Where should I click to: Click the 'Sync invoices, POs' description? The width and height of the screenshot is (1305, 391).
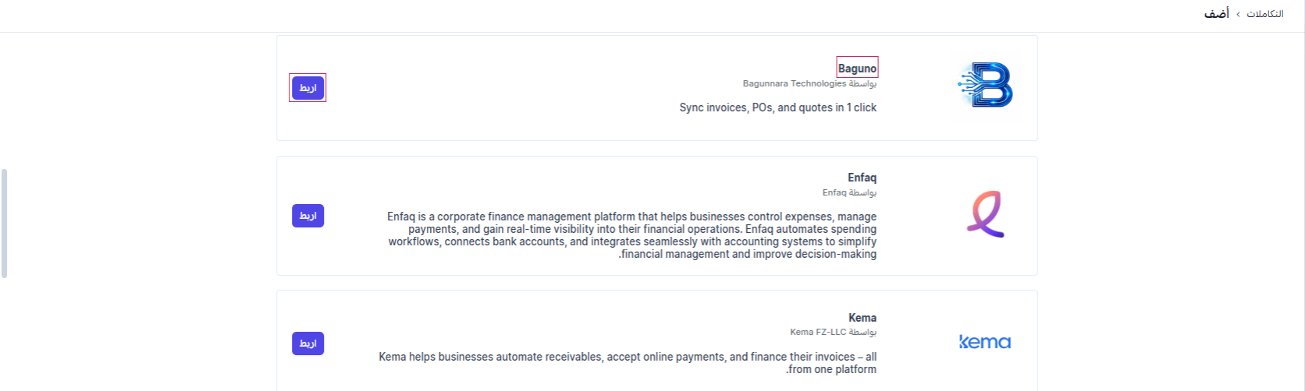[x=777, y=107]
